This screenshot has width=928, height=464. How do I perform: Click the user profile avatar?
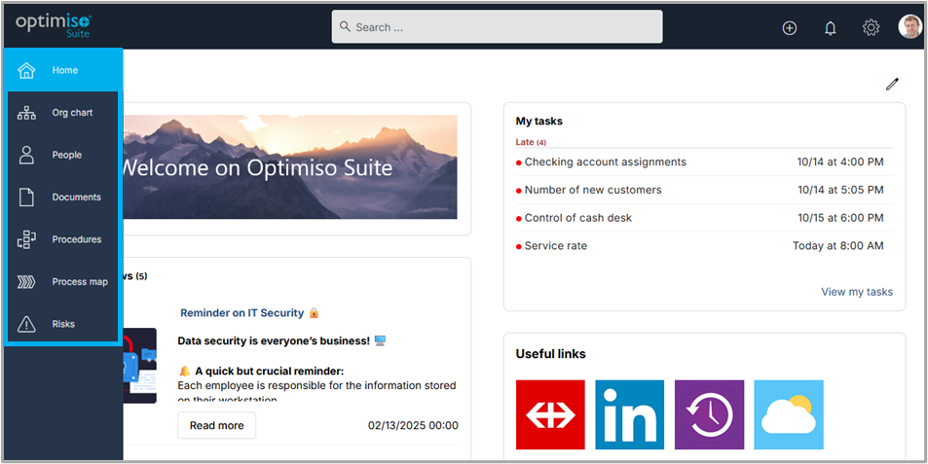909,27
